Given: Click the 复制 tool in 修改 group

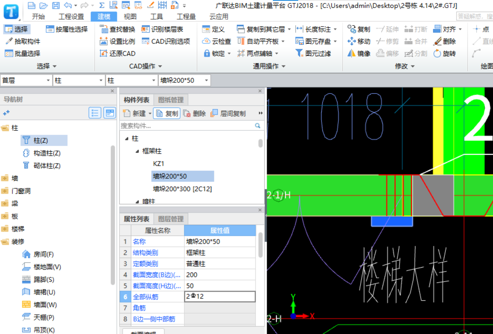Looking at the screenshot, I should [x=359, y=29].
